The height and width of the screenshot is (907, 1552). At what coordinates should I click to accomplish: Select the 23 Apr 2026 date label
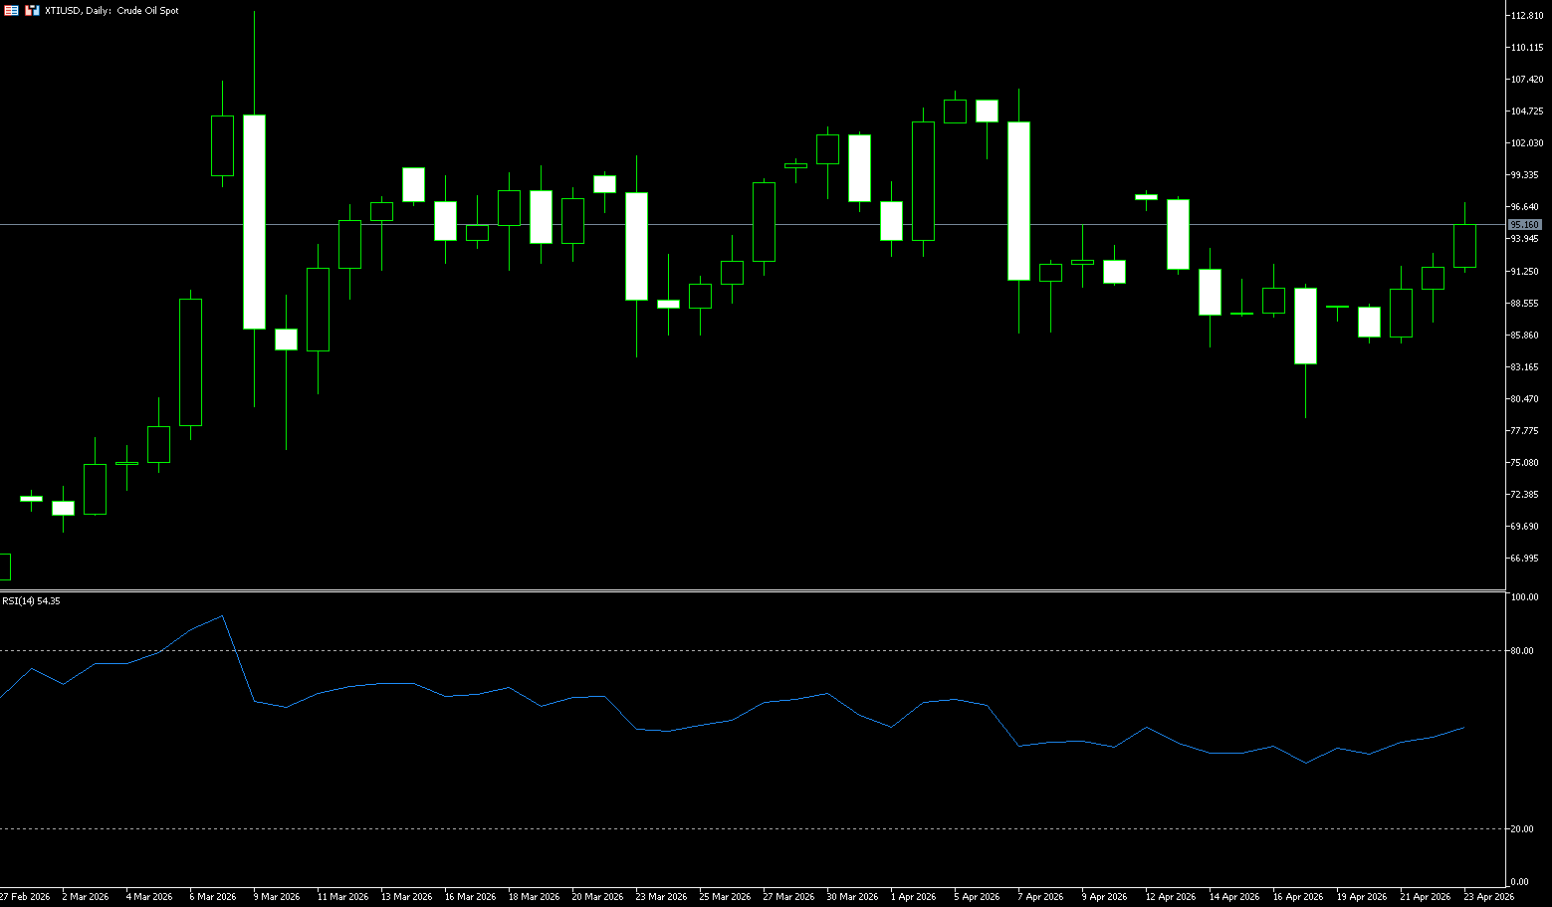click(1488, 897)
